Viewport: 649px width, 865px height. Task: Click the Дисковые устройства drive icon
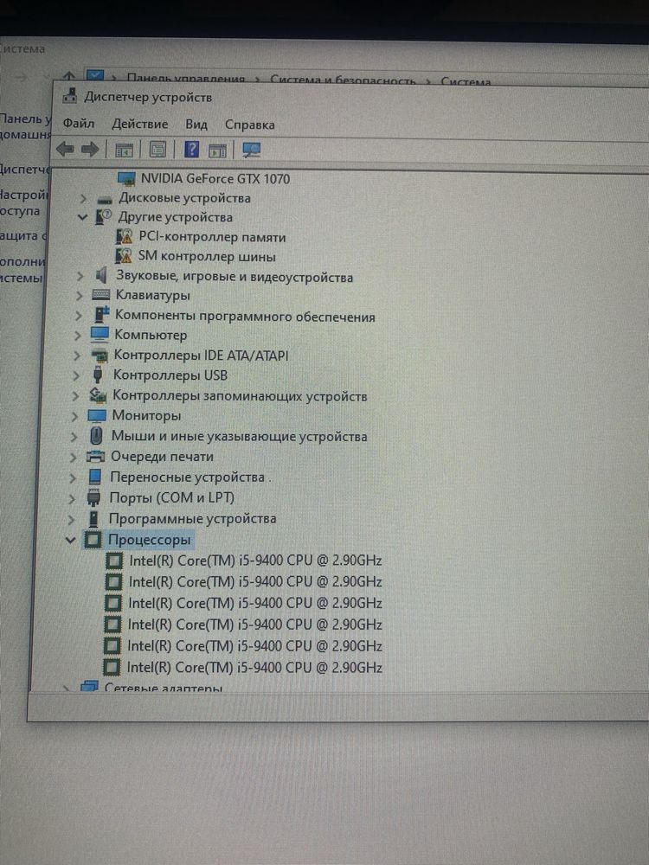pos(105,199)
